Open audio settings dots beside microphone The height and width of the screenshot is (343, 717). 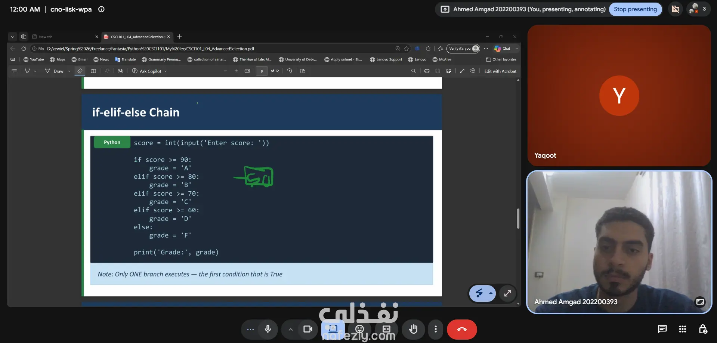tap(250, 329)
